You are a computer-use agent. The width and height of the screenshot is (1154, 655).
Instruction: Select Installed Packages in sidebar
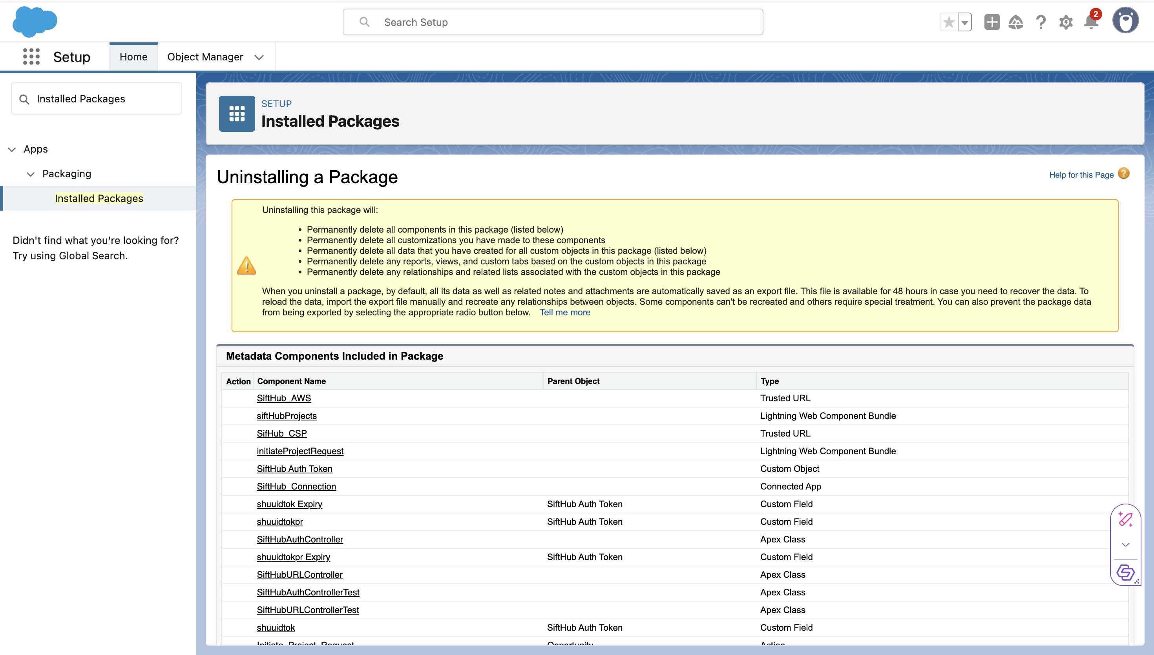pyautogui.click(x=99, y=198)
